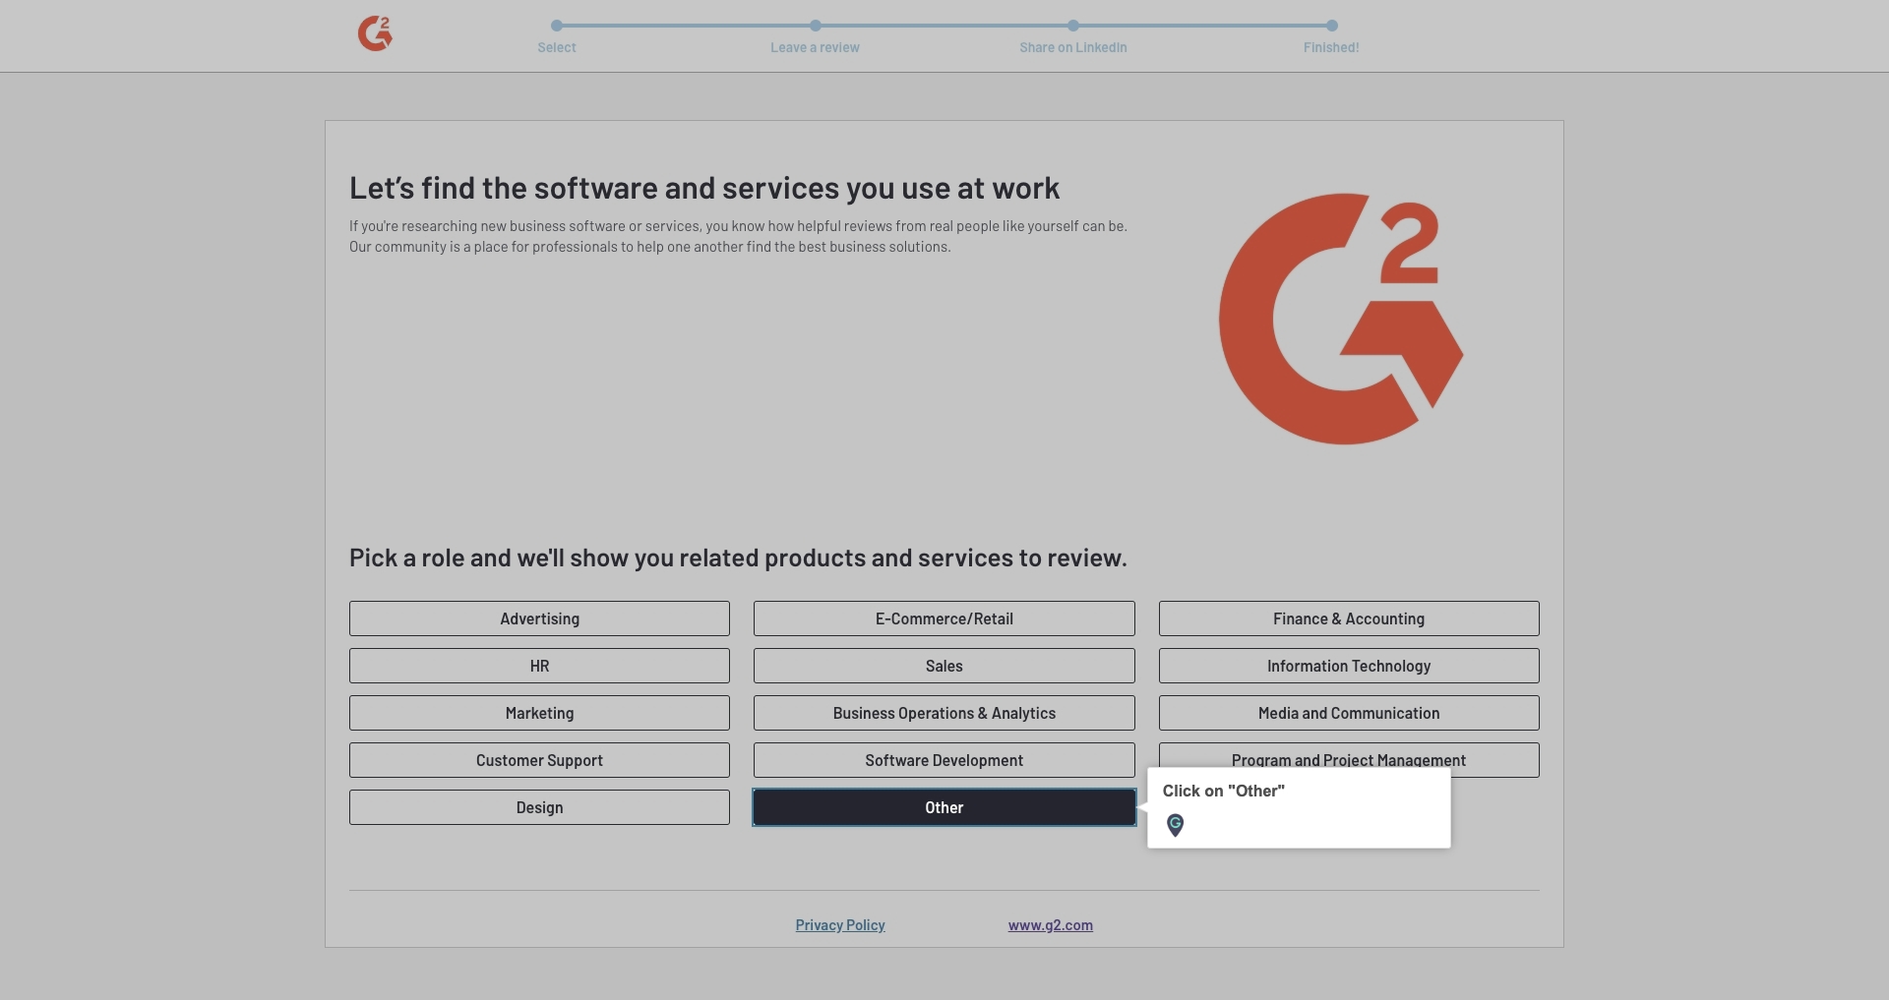Click the Leave a review step
1889x1000 pixels.
pos(815,36)
